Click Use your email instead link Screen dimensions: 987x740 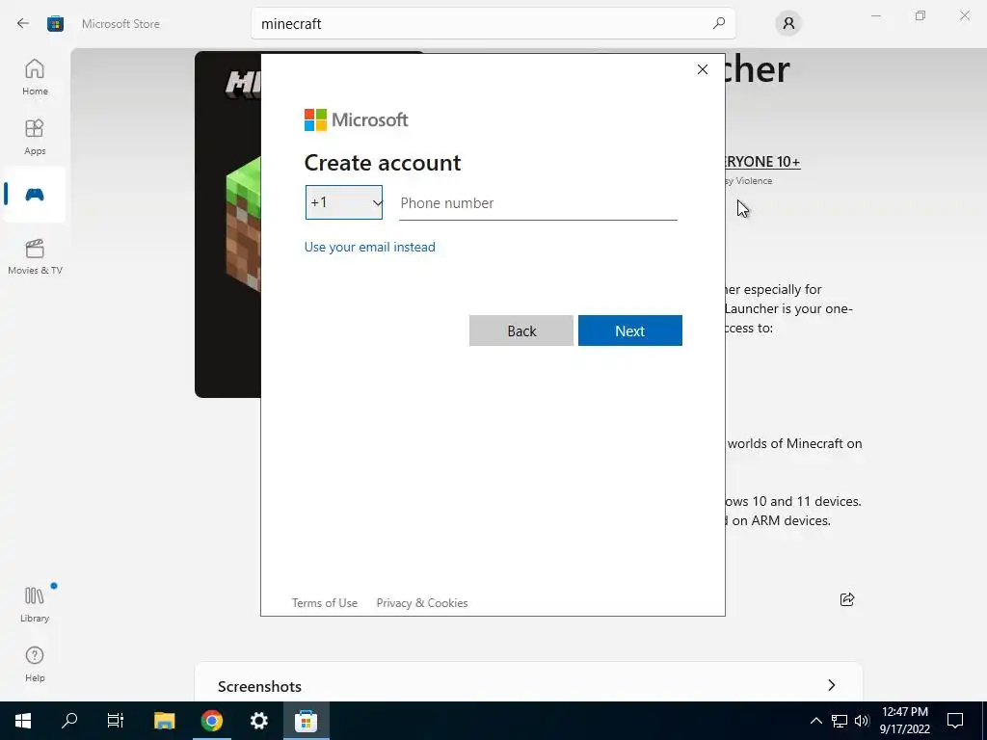369,247
